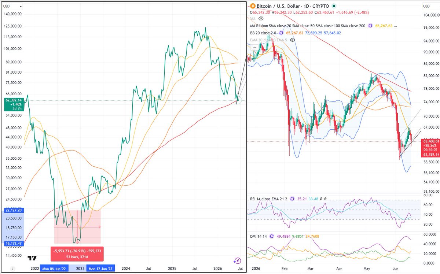Click the red measurement result box −5,953.73

point(77,254)
